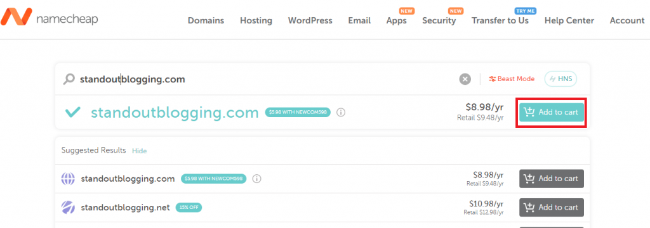This screenshot has width=650, height=228.
Task: Click globe icon for suggested standoutblogging.com
Action: click(x=68, y=179)
